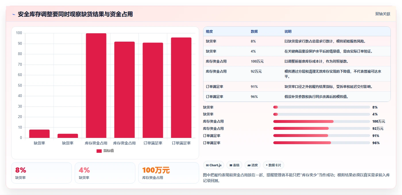Click the 进度 chip

click(253, 165)
